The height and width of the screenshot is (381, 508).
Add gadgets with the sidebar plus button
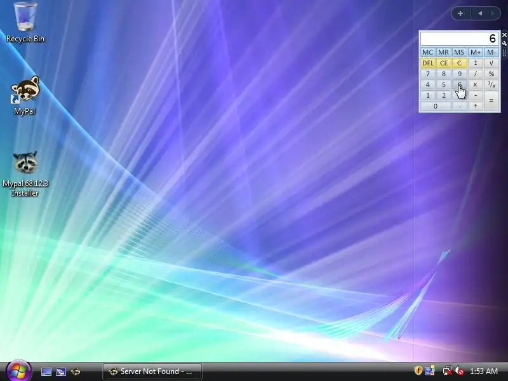pos(460,13)
